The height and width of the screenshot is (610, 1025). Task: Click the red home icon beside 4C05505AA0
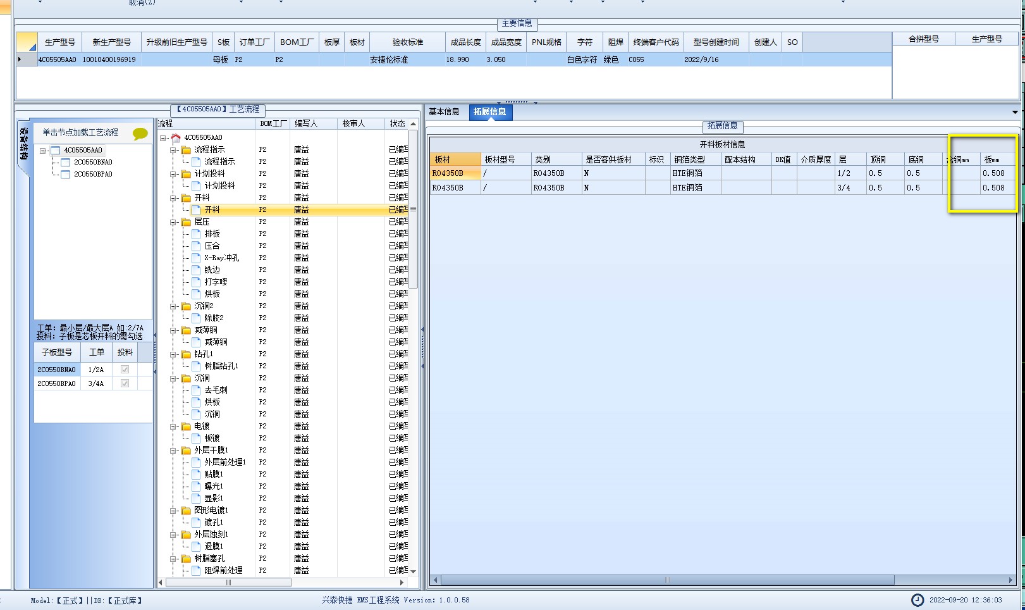pos(176,137)
